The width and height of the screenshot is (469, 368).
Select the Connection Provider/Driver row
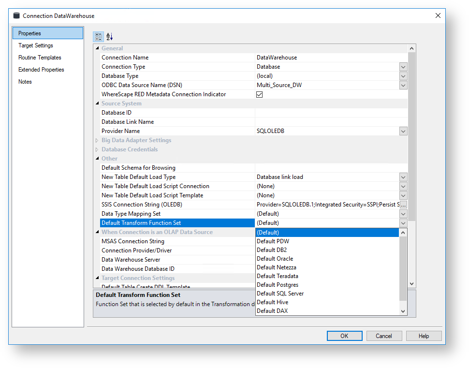click(x=177, y=250)
